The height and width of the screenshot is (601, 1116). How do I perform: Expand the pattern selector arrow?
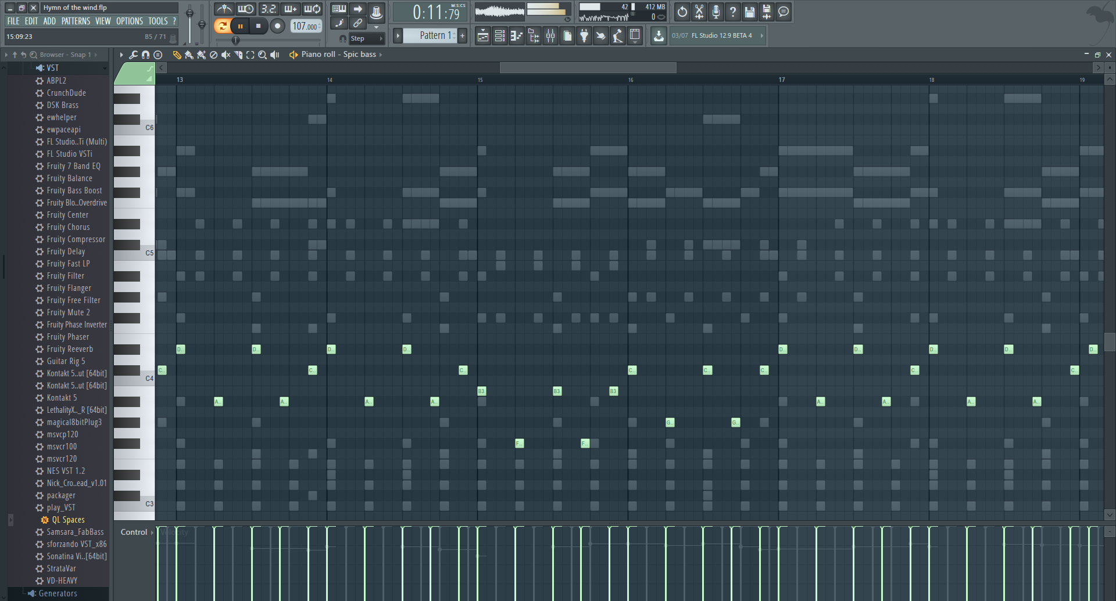click(x=398, y=36)
